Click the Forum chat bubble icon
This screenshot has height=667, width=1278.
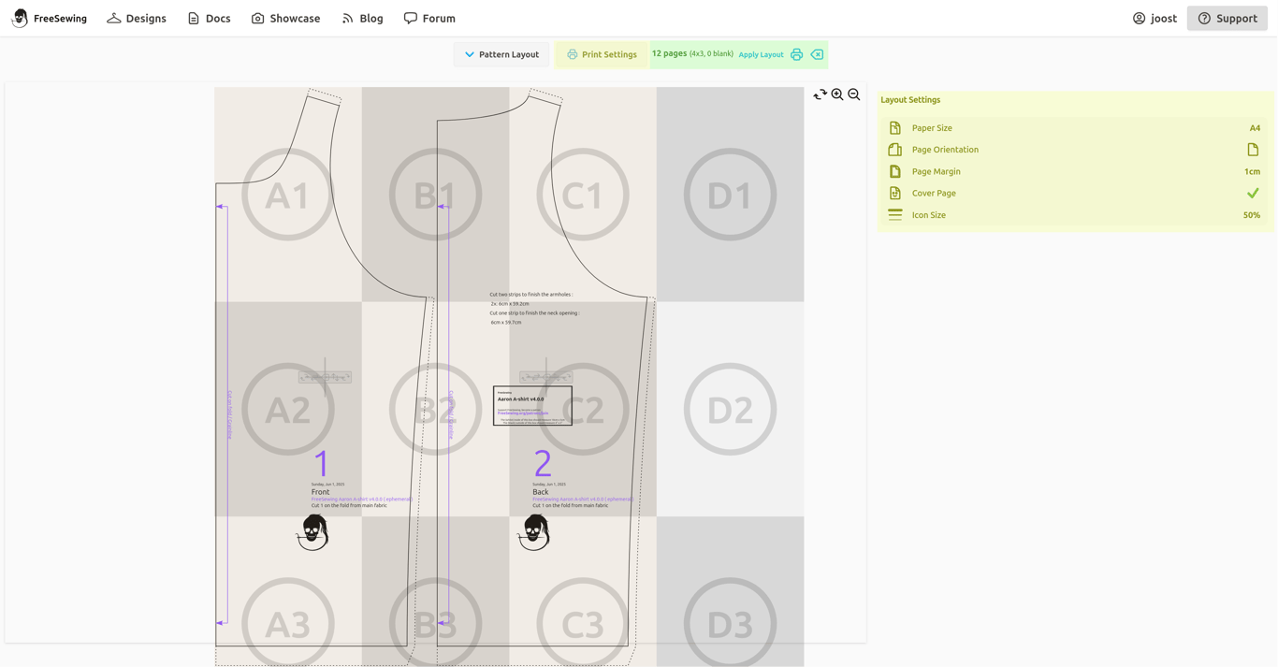(410, 18)
